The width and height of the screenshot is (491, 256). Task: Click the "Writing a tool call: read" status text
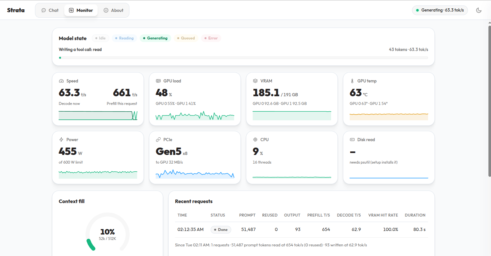point(80,50)
